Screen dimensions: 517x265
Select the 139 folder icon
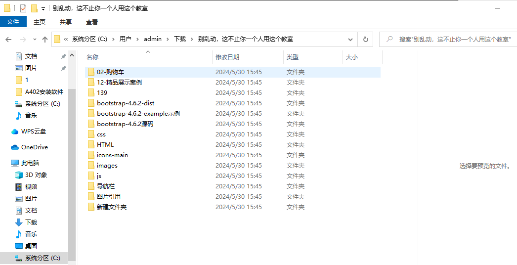(91, 93)
